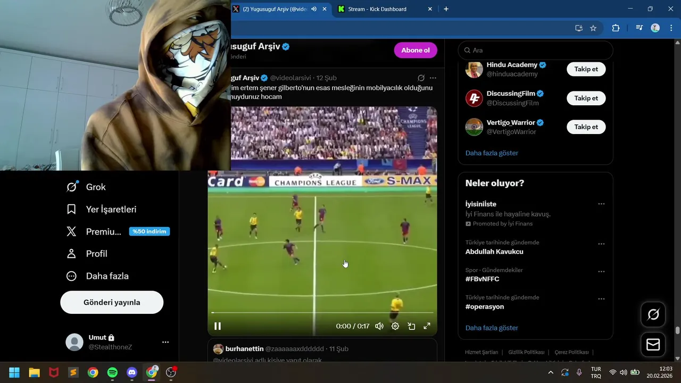Click search magnifier icon
This screenshot has width=681, height=383.
[468, 50]
